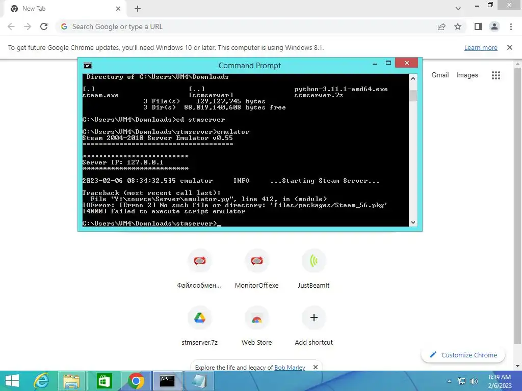Click the 'Server IP: 127.0.0.1' line
The image size is (522, 391).
click(123, 162)
